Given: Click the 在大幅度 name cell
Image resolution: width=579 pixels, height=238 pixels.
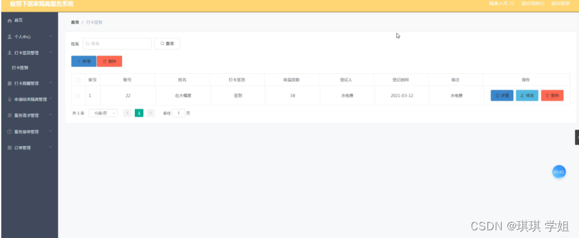Looking at the screenshot, I should (x=183, y=96).
